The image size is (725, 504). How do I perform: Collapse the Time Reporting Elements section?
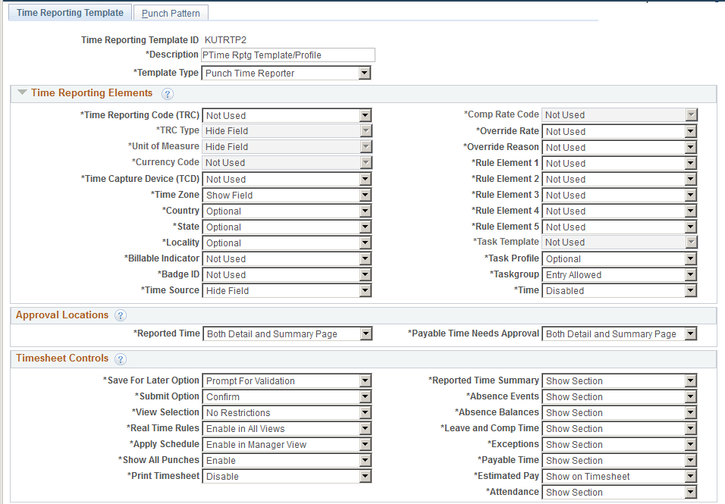pyautogui.click(x=20, y=93)
